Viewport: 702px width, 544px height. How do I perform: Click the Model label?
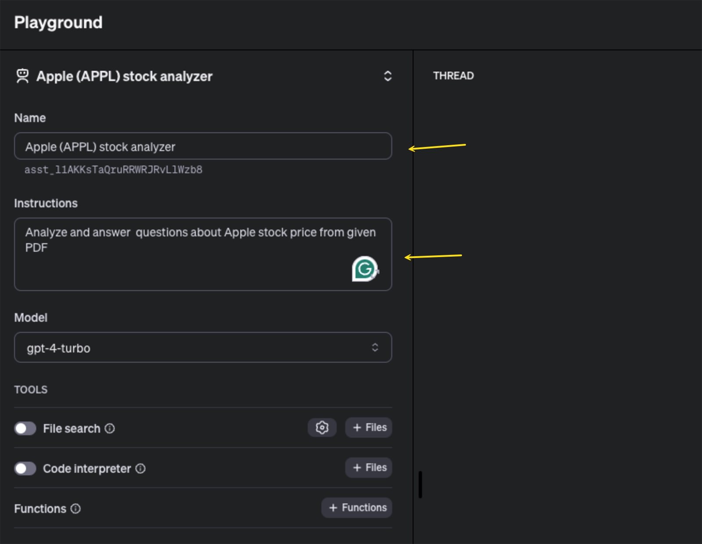(x=31, y=318)
